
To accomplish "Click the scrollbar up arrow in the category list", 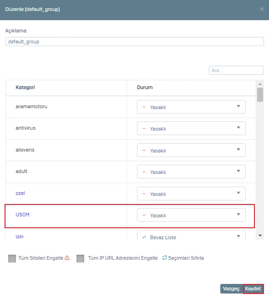I will [x=260, y=84].
